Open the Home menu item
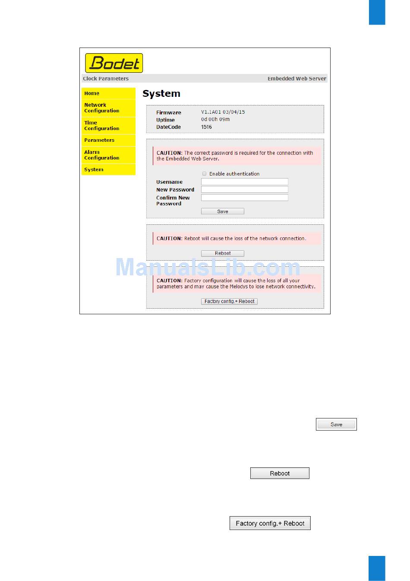This screenshot has height=581, width=410. [x=108, y=93]
